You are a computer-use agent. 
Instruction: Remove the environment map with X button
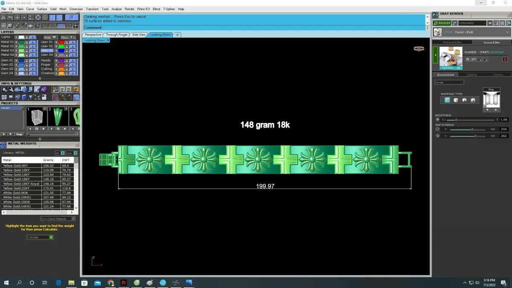(496, 110)
